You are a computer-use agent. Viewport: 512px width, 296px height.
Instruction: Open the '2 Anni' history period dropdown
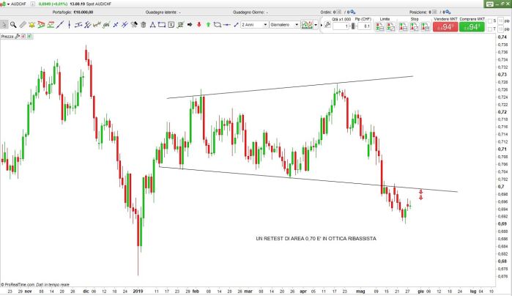(x=254, y=24)
